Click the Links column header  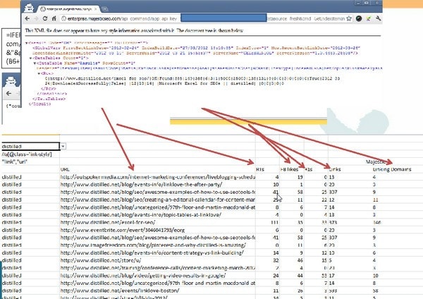[335, 169]
